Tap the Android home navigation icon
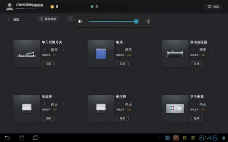The height and width of the screenshot is (142, 228). 22,138
